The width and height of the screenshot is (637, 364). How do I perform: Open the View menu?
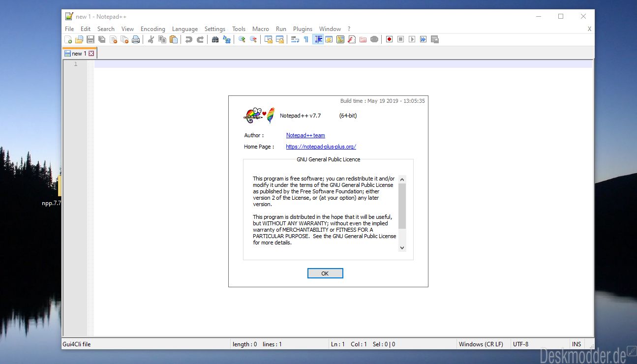pyautogui.click(x=127, y=29)
